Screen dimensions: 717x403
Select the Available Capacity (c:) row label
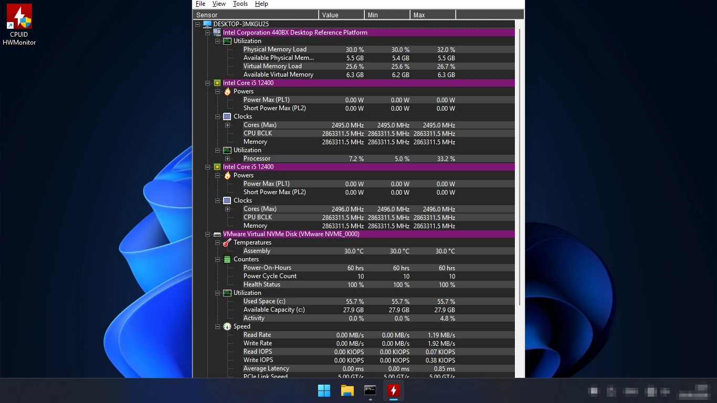[x=274, y=310]
